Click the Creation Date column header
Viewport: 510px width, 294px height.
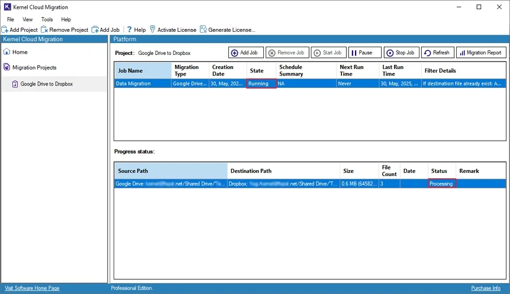(228, 70)
